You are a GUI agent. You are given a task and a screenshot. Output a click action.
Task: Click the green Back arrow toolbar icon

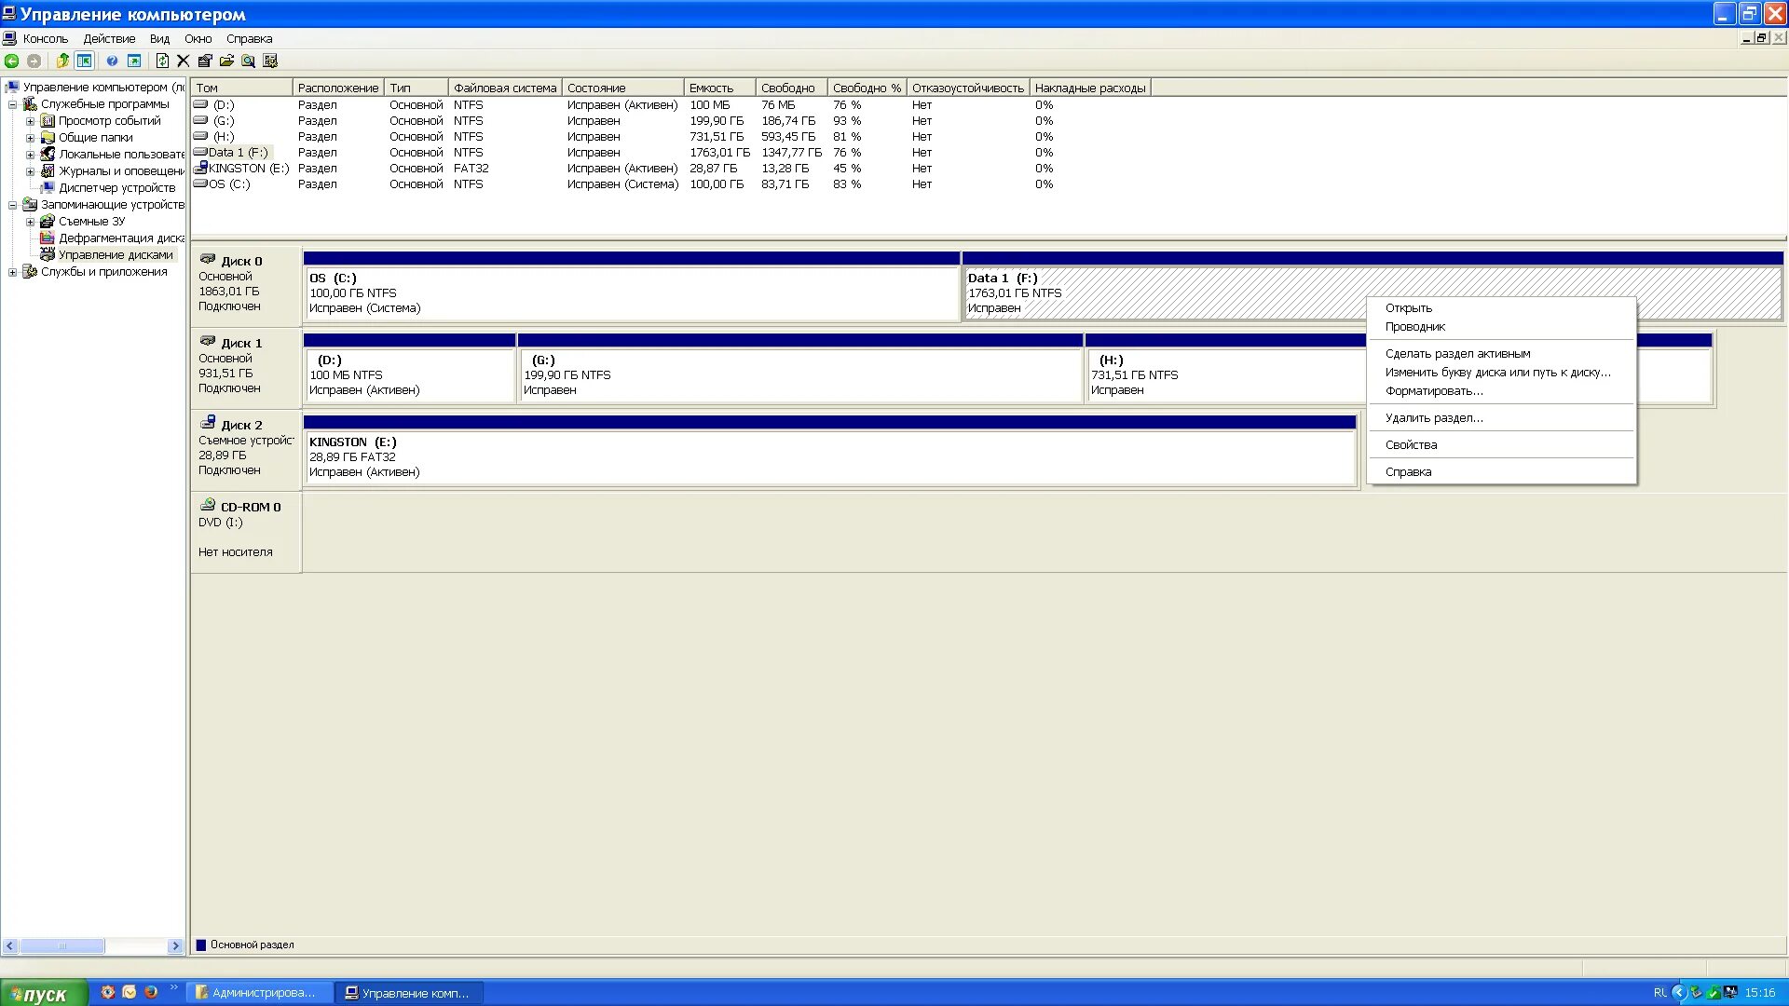click(11, 61)
